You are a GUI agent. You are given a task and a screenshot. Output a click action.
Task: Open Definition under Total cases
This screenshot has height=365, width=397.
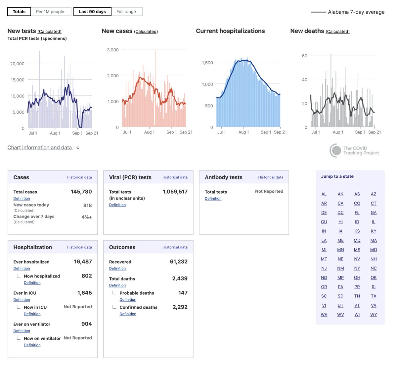click(22, 199)
